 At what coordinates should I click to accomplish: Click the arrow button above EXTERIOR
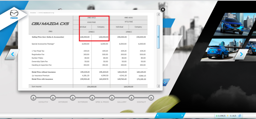pyautogui.click(x=72, y=98)
